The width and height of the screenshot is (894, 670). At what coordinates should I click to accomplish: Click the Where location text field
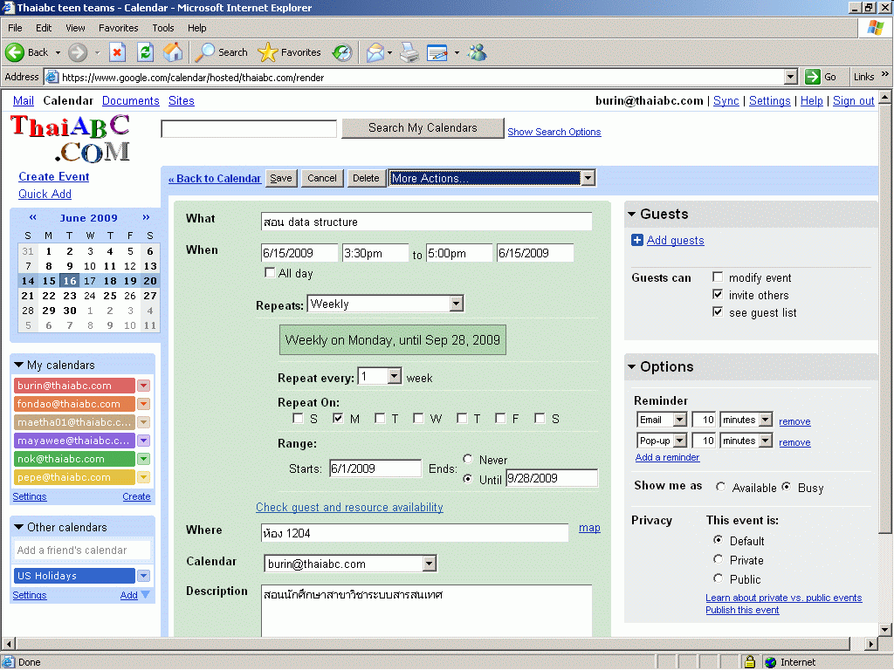click(415, 532)
